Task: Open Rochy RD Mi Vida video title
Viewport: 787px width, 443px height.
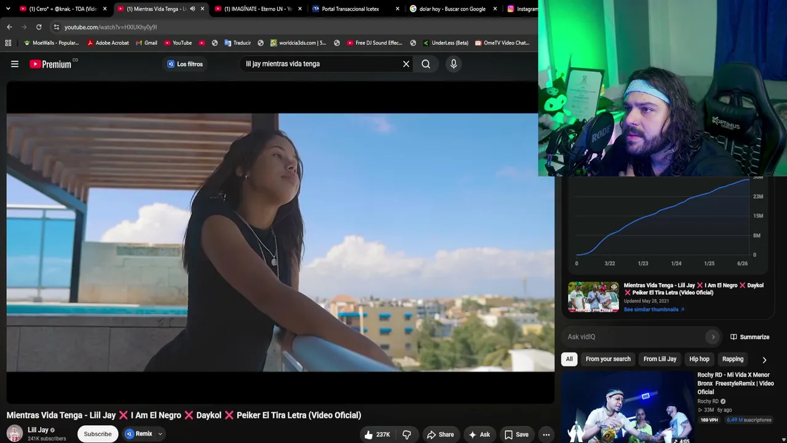Action: tap(735, 383)
